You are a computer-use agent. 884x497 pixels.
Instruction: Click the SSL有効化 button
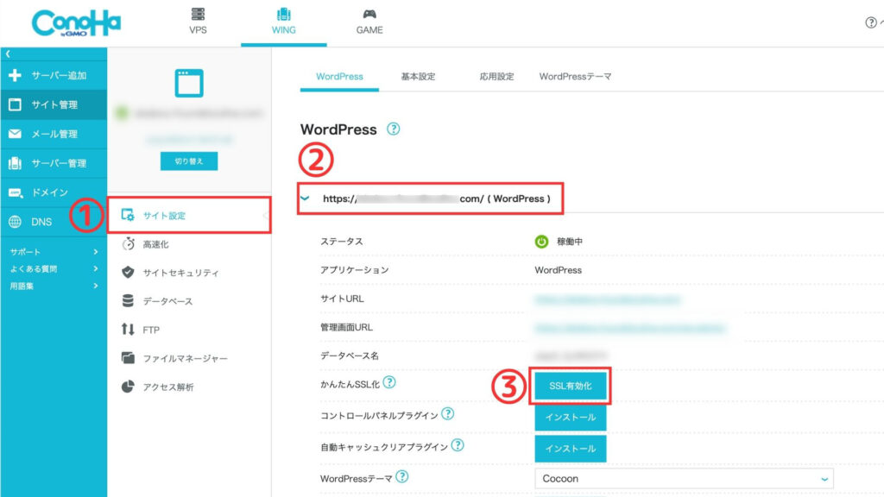571,386
